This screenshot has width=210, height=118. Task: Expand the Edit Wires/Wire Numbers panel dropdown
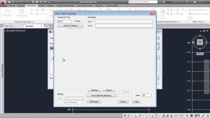[x=179, y=22]
